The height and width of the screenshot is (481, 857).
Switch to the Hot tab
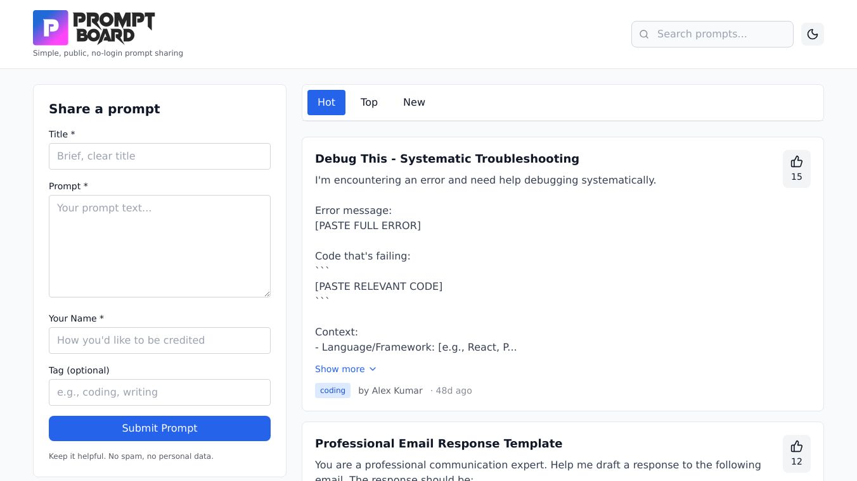click(326, 103)
